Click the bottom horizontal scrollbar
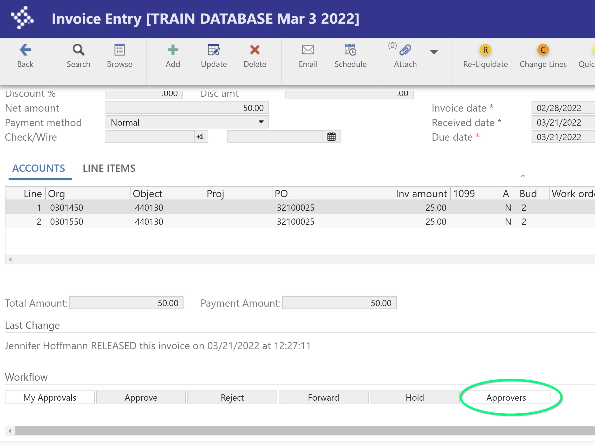 pyautogui.click(x=296, y=431)
